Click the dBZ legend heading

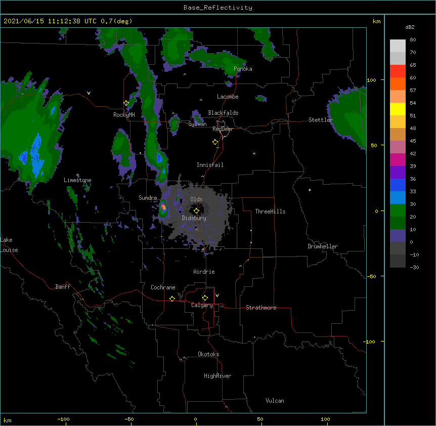[x=410, y=27]
